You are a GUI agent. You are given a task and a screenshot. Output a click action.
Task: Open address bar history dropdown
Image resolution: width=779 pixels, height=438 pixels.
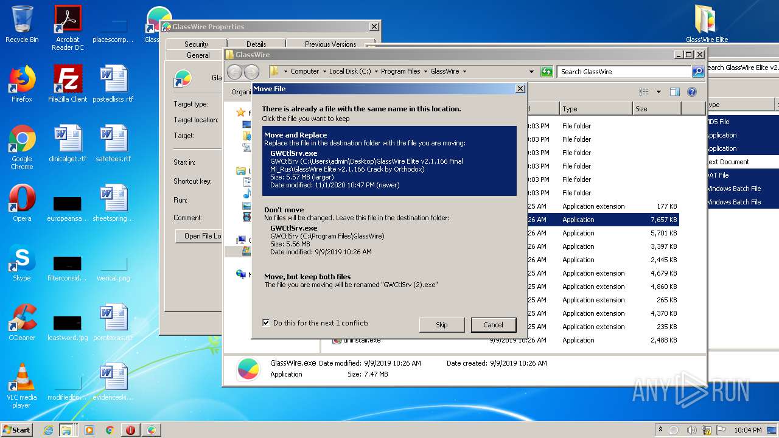(x=531, y=72)
